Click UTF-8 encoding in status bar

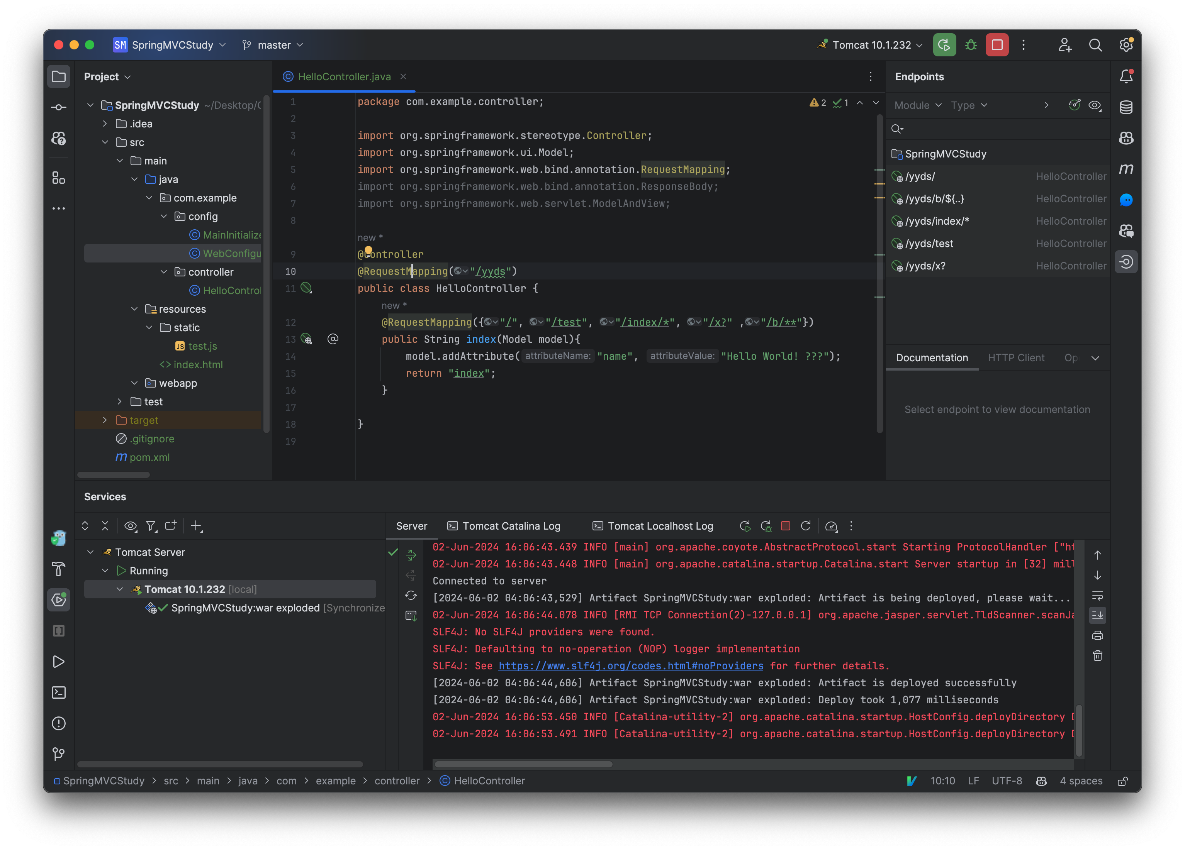[1007, 781]
